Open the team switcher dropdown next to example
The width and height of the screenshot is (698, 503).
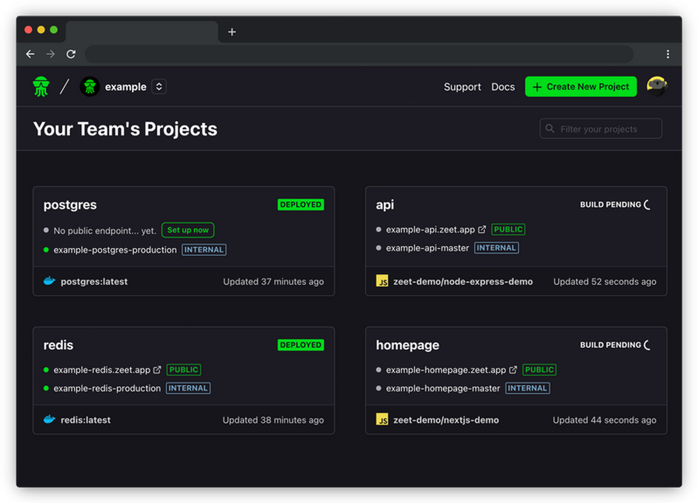coord(158,86)
